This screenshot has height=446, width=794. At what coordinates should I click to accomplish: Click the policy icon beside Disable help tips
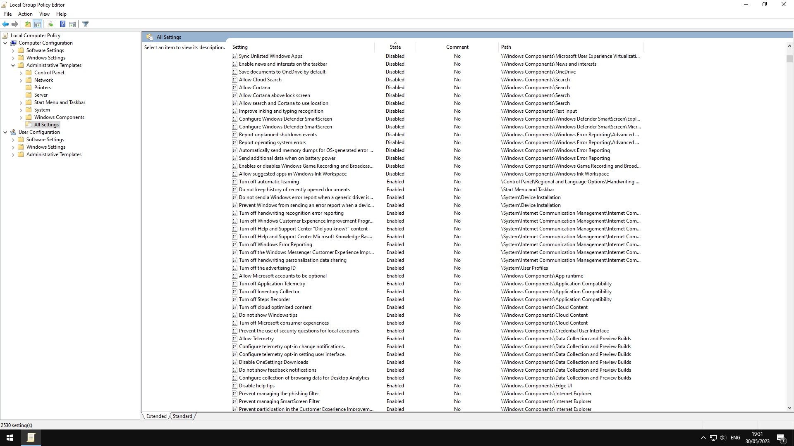[x=234, y=386]
